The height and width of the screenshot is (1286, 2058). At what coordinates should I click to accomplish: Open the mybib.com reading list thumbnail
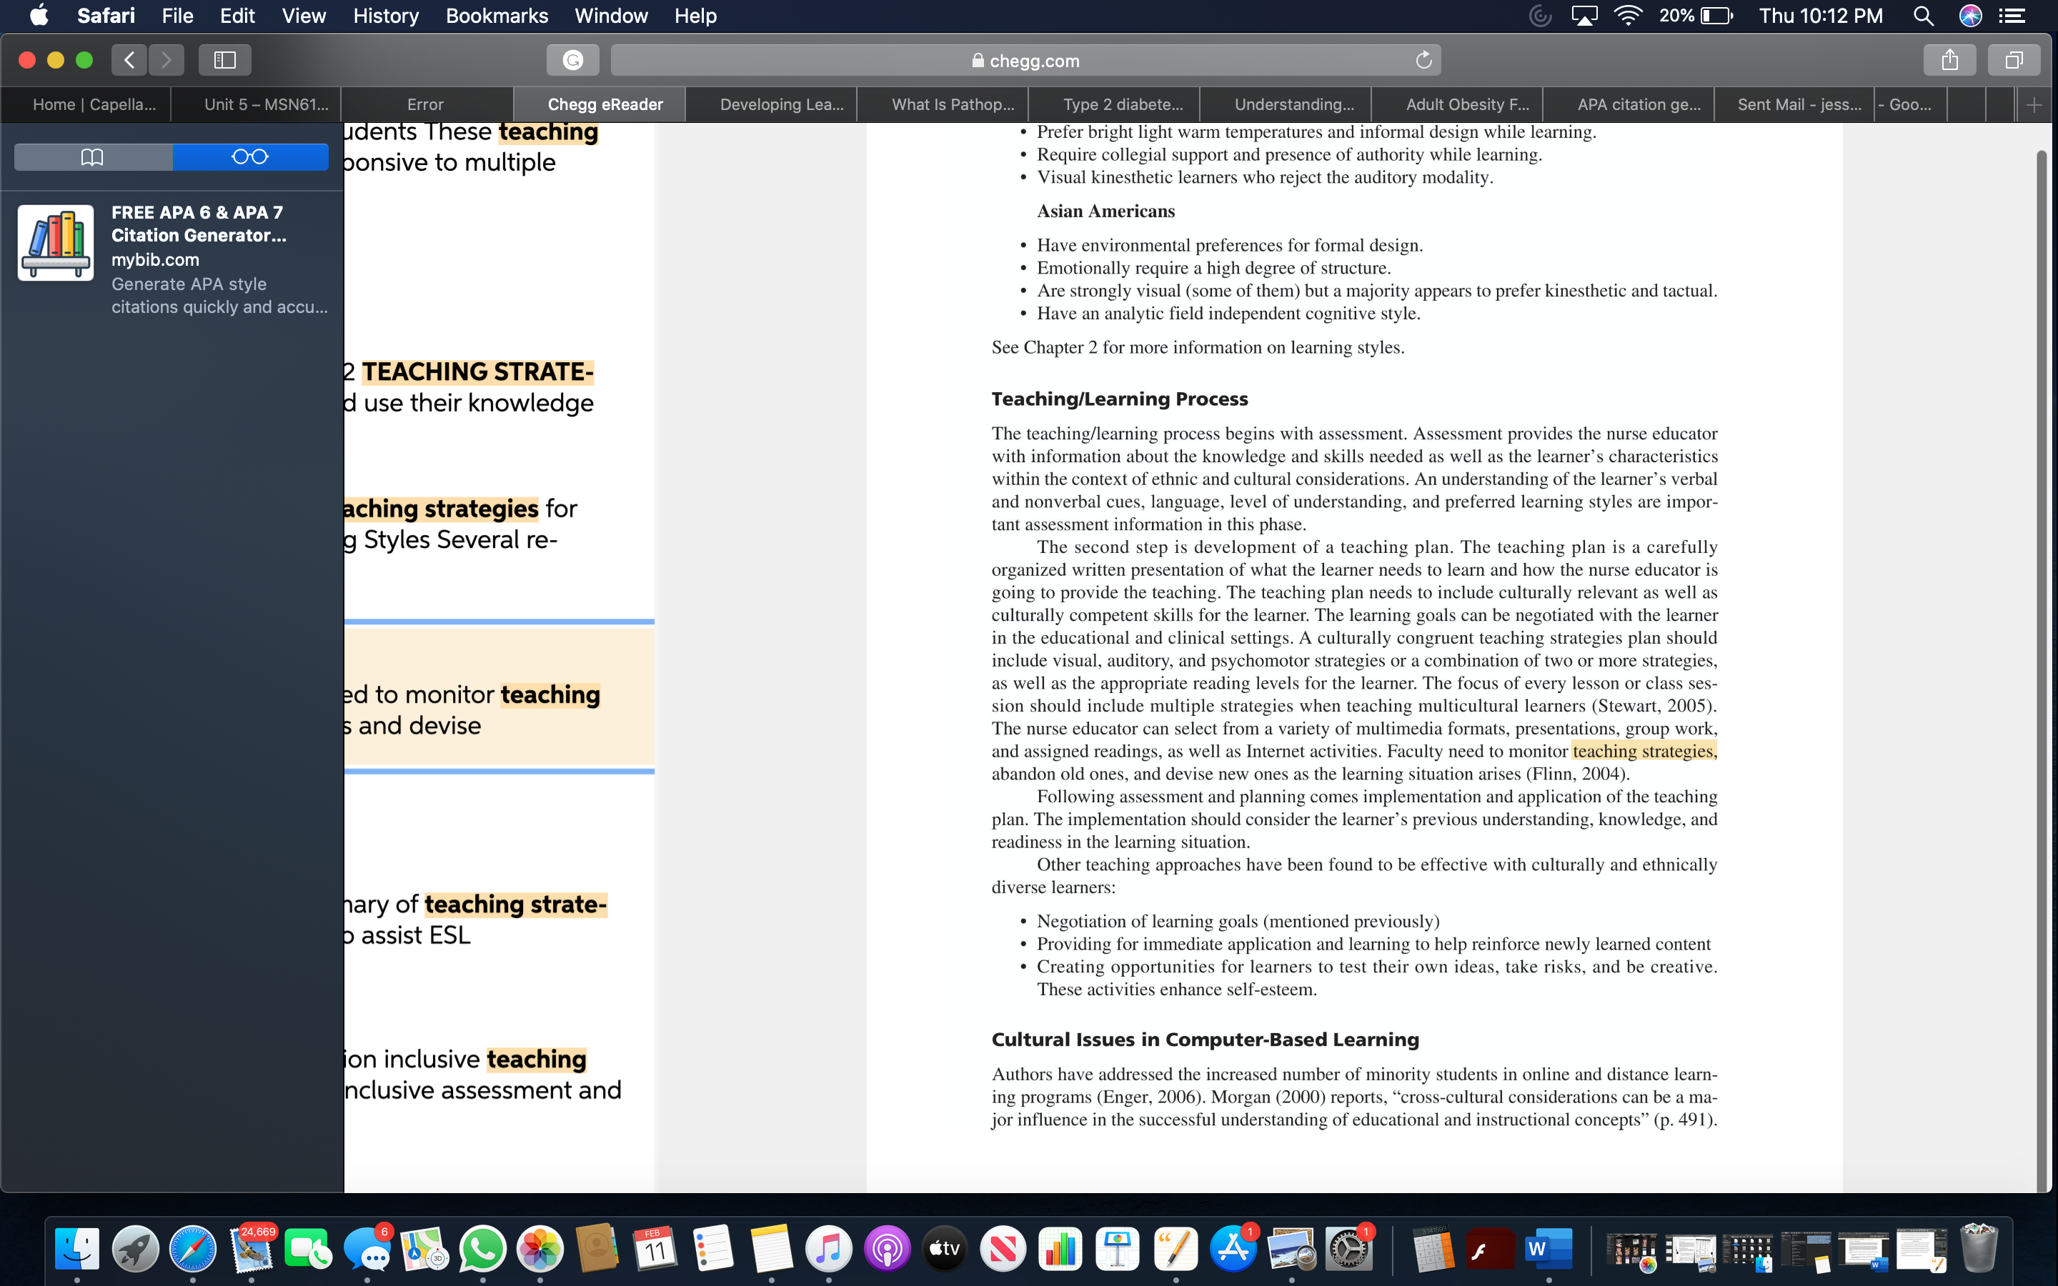[x=56, y=242]
